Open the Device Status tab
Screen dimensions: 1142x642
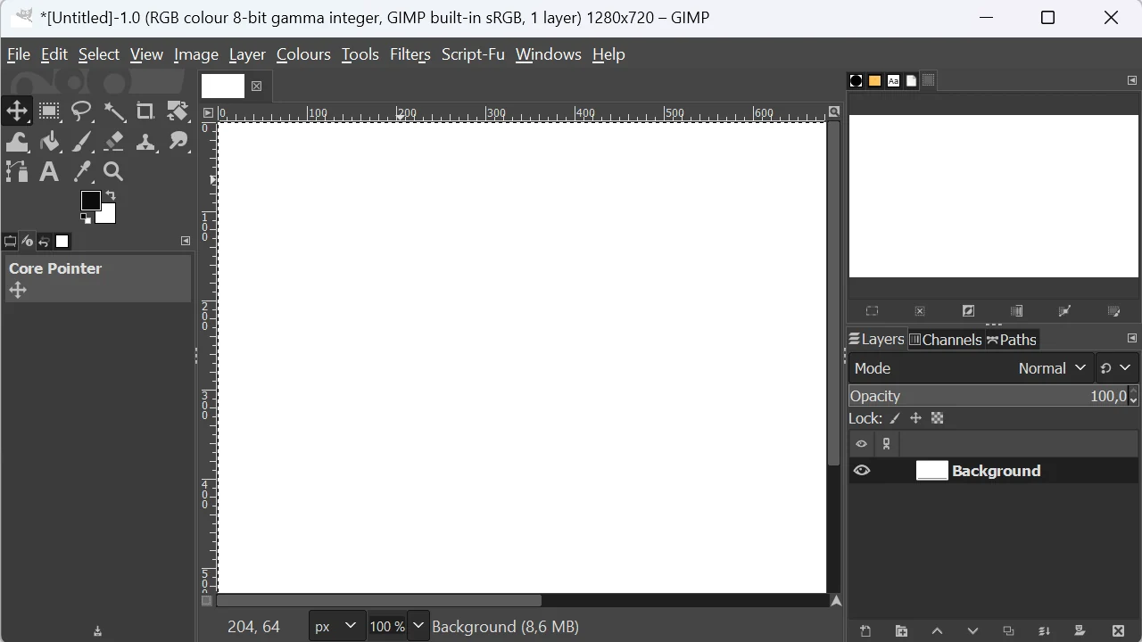coord(27,242)
